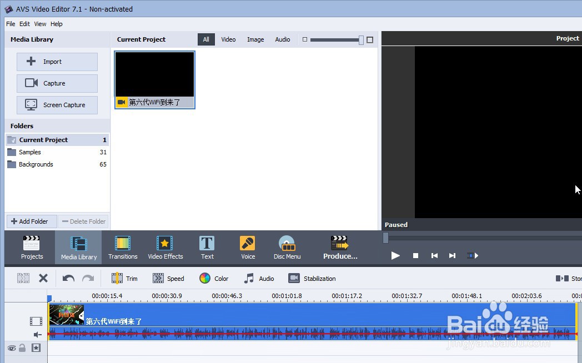
Task: Open the Disc Menu editor
Action: 287,247
